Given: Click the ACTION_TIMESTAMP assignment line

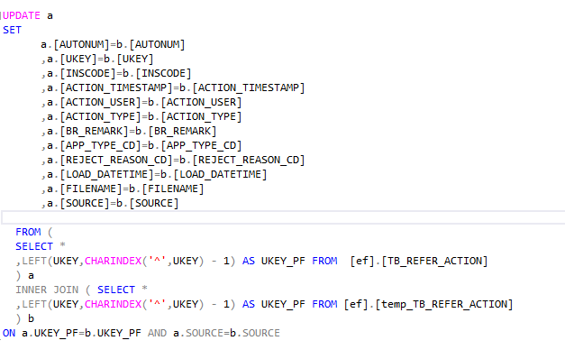Looking at the screenshot, I should pyautogui.click(x=173, y=87).
